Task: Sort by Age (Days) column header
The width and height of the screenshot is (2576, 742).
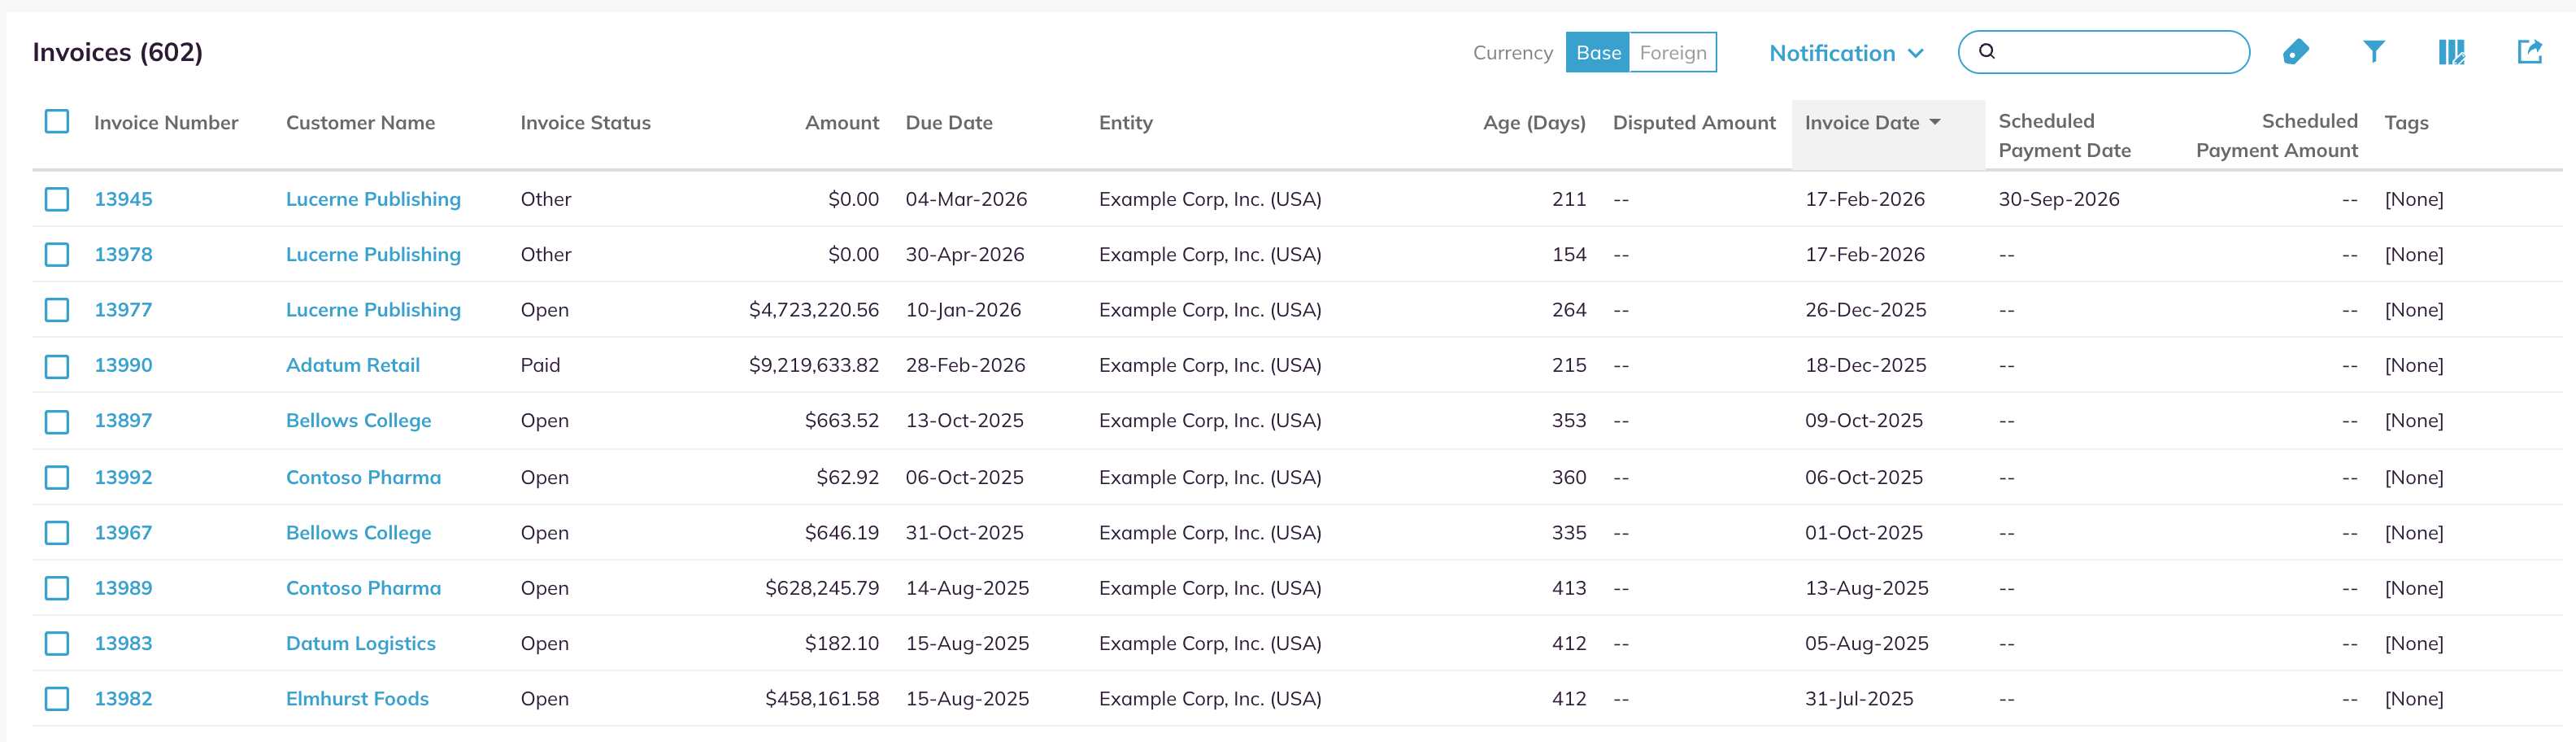Action: coord(1534,122)
